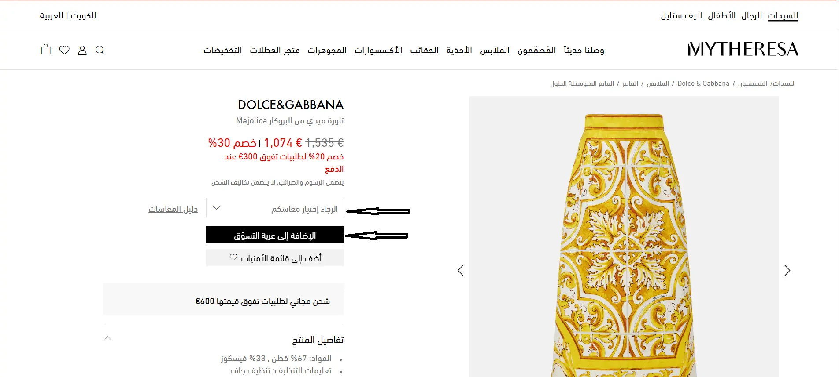Screen dimensions: 839x377
Task: Switch to the الرجال tab
Action: pyautogui.click(x=751, y=16)
